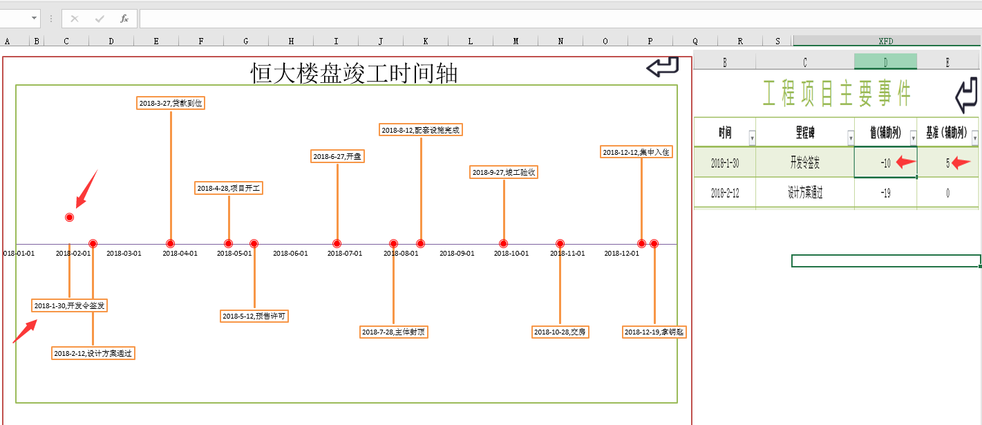Select the 2018-12-12,集中入住 data label
Viewport: 982px width, 425px height.
click(636, 152)
